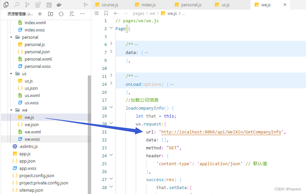The image size is (306, 194).
Task: Click the new folder icon
Action: pyautogui.click(x=51, y=14)
